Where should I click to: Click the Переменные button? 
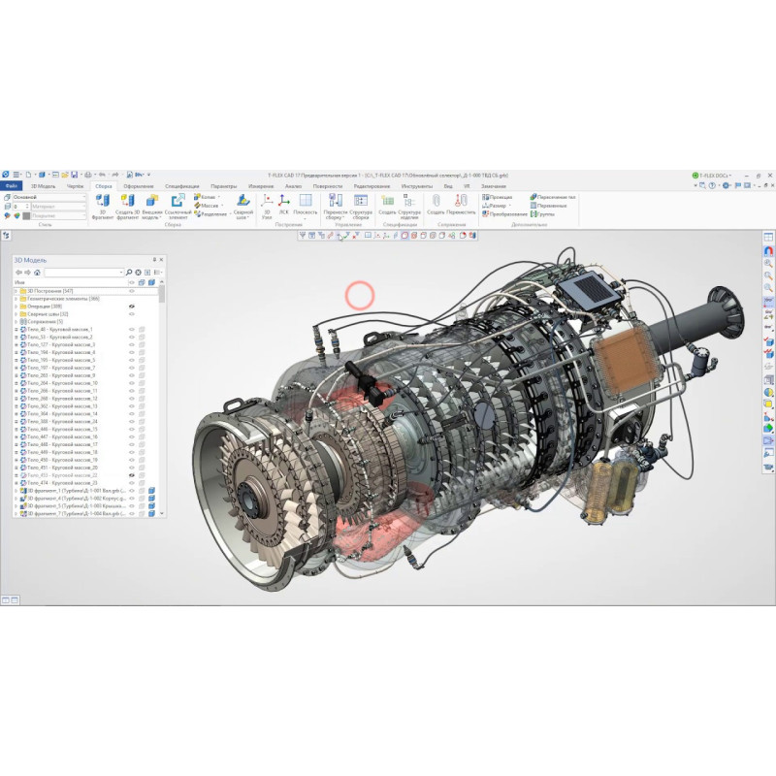click(x=555, y=206)
